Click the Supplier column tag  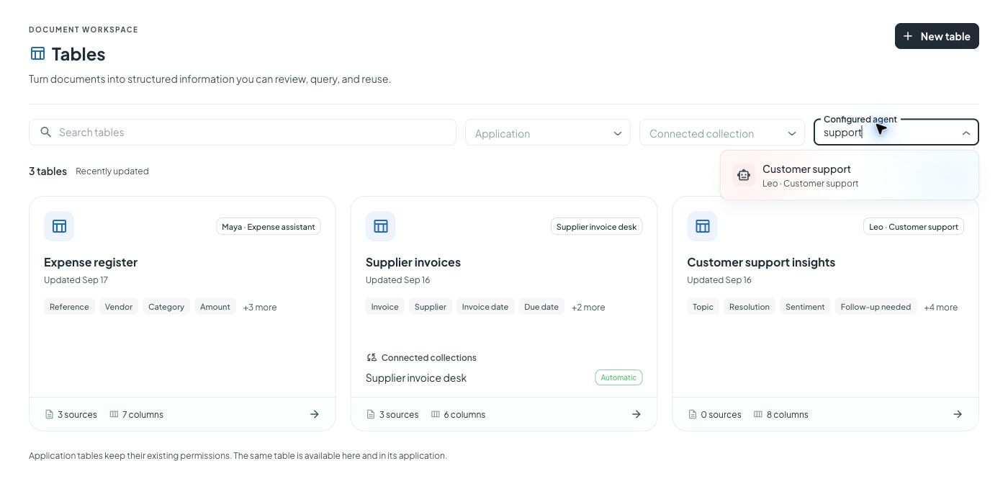(431, 307)
